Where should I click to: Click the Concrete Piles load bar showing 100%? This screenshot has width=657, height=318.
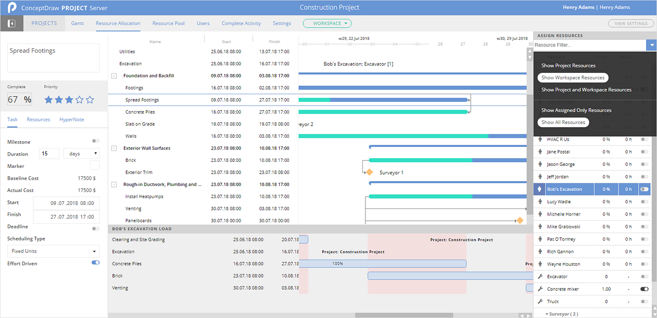[382, 264]
